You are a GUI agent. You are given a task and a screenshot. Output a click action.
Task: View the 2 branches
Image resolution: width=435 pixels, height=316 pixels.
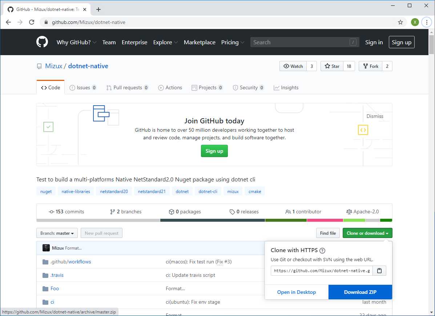tap(126, 212)
